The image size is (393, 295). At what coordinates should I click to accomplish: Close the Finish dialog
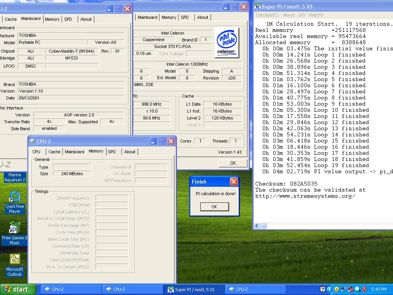point(234,181)
